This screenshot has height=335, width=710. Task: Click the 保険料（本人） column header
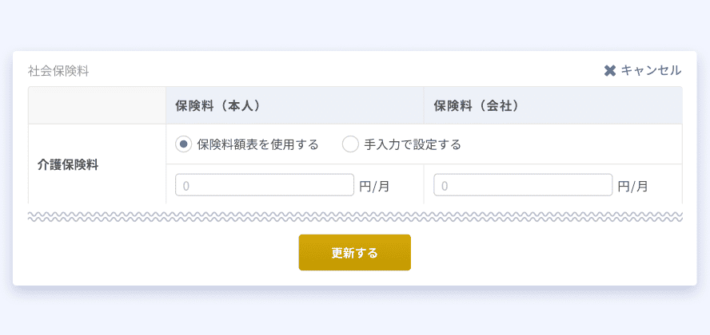pyautogui.click(x=295, y=105)
